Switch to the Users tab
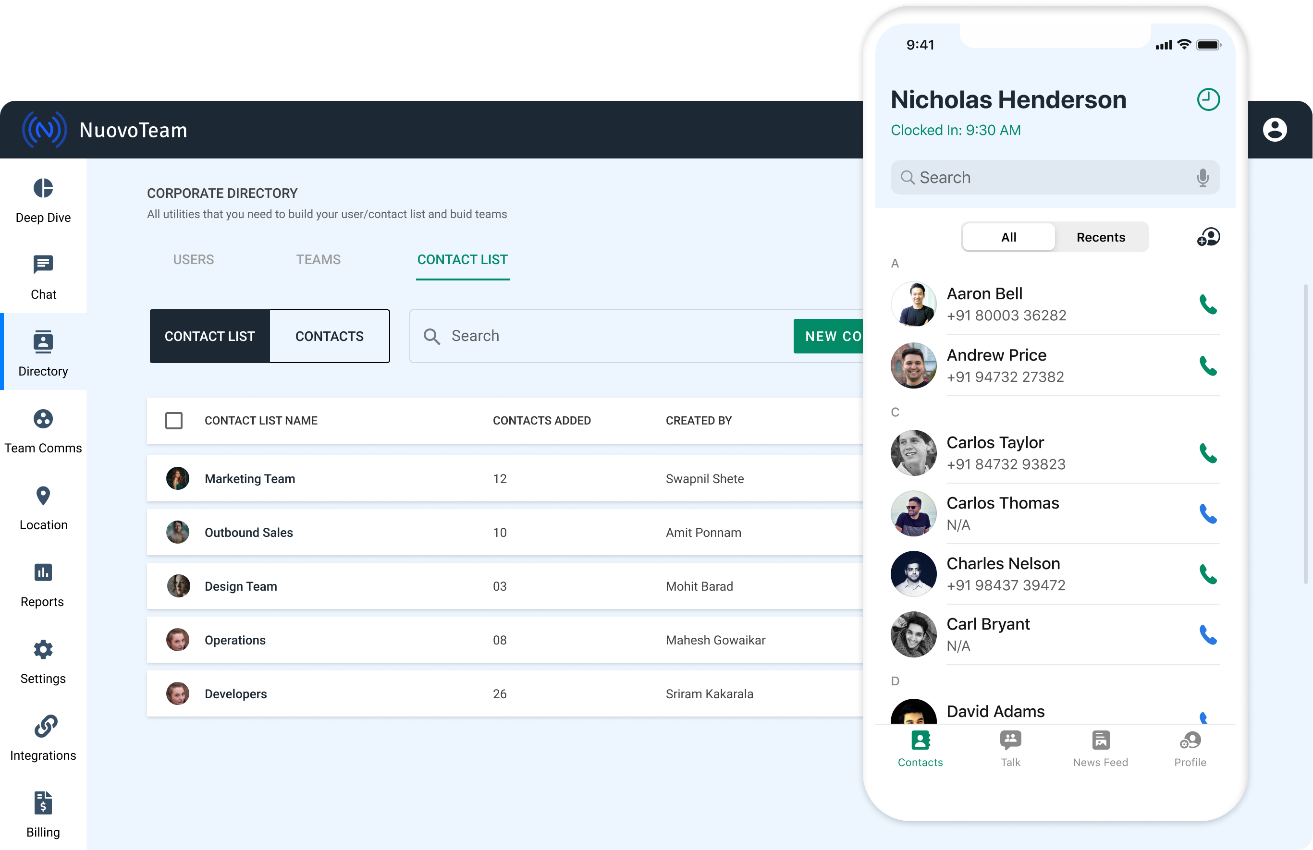Image resolution: width=1313 pixels, height=850 pixels. click(x=193, y=260)
